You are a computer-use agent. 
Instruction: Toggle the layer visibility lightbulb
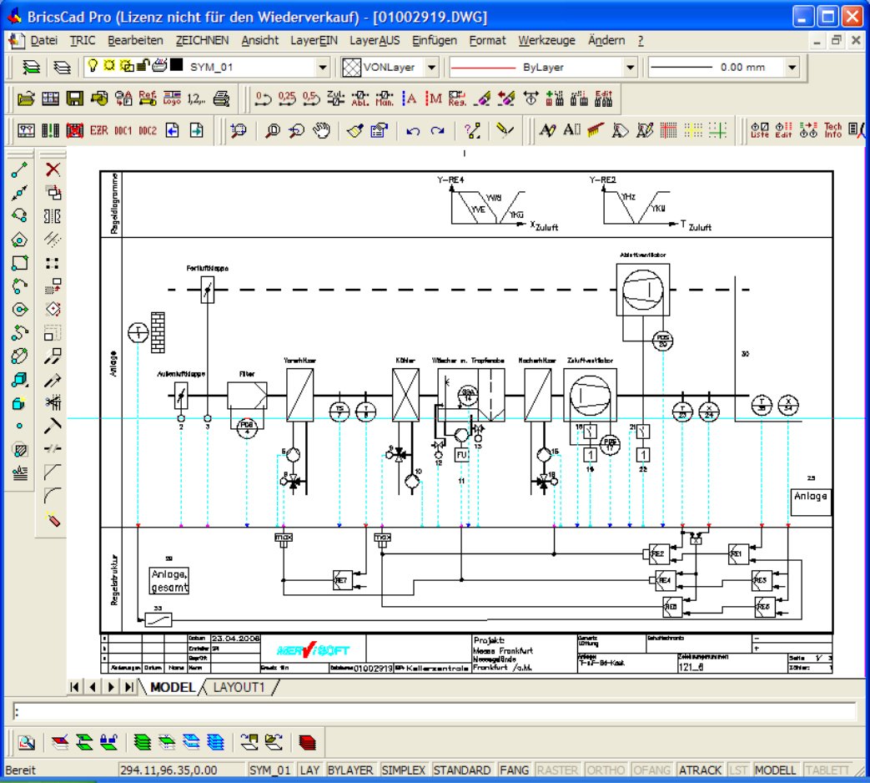point(91,67)
